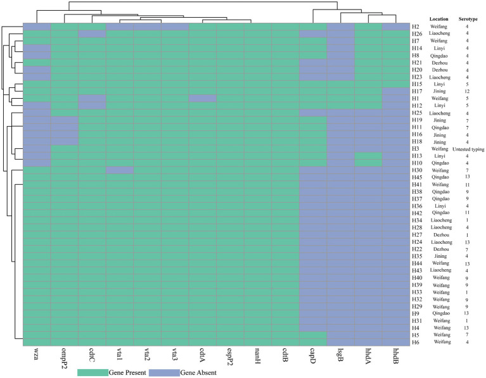The width and height of the screenshot is (486, 378).
Task: Select the 'Gene Present' legend label
Action: (x=127, y=372)
